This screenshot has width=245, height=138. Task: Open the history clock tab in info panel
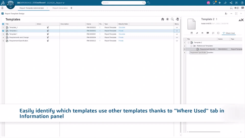(218, 33)
